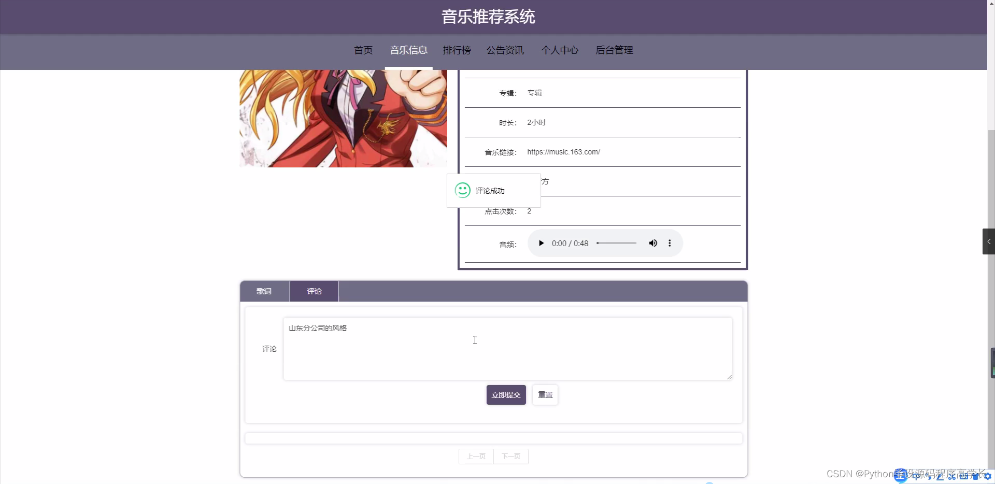Viewport: 995px width, 484px height.
Task: Click the album cover image
Action: click(x=343, y=118)
